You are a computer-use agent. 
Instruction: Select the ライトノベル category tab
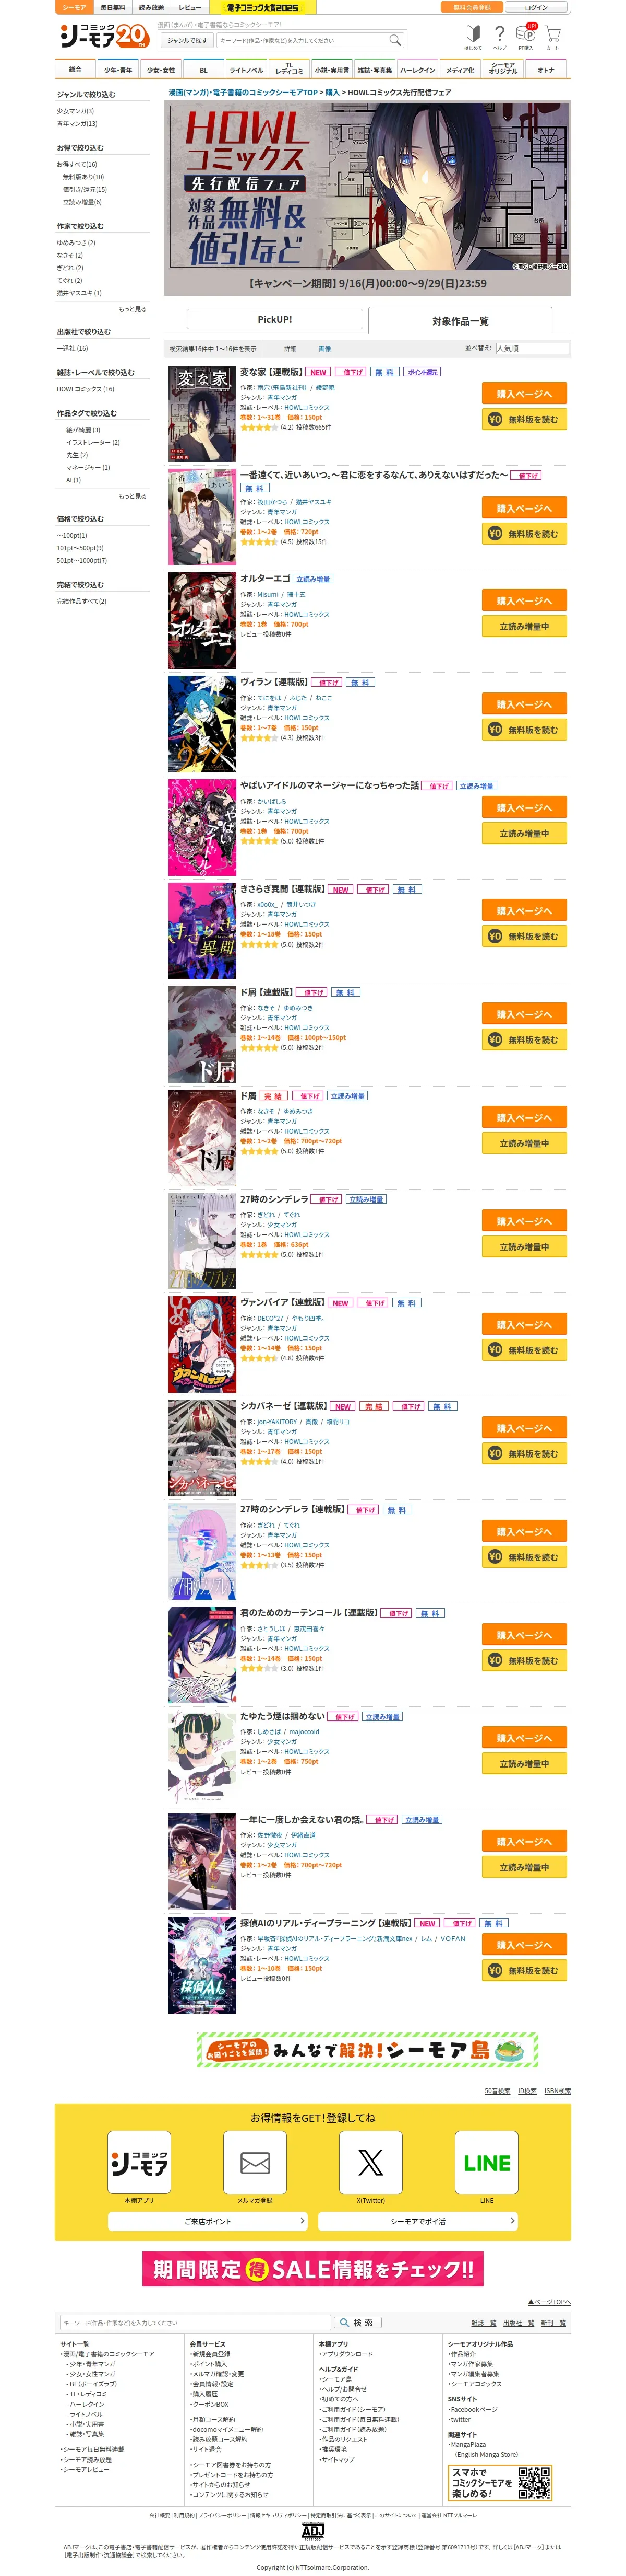(247, 70)
